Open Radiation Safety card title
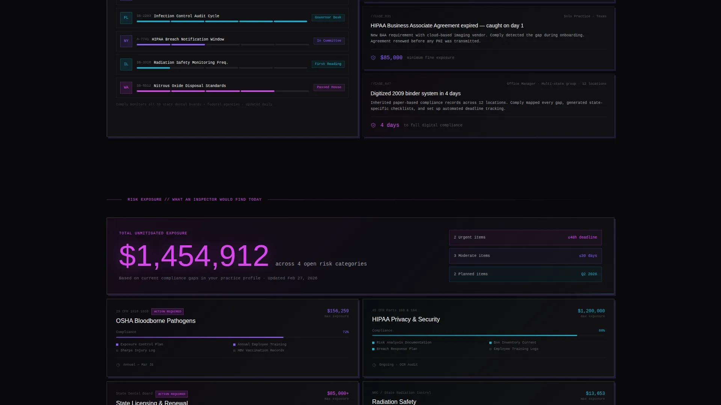The image size is (721, 405). (x=394, y=402)
